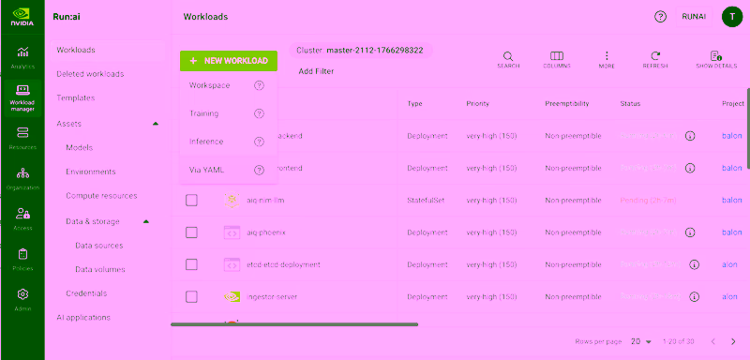This screenshot has width=750, height=360.
Task: Click the status info icon in ingestor-server row
Action: [x=694, y=297]
